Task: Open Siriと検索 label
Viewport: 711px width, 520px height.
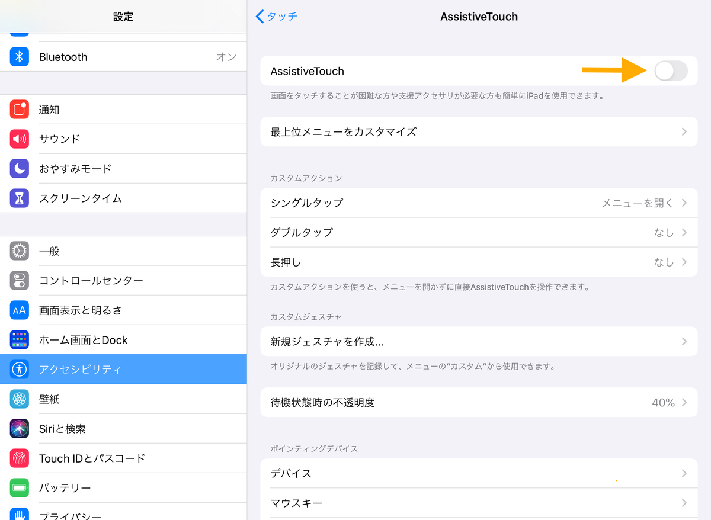Action: coord(62,429)
